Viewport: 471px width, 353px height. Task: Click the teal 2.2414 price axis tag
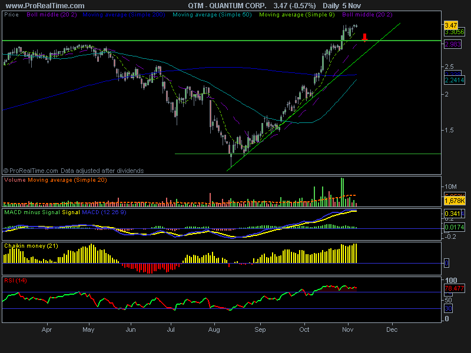tap(455, 80)
